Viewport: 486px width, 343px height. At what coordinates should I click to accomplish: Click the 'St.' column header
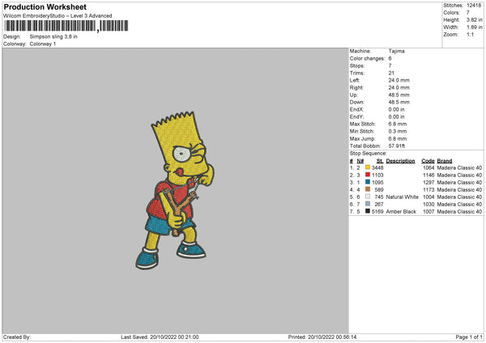coord(380,161)
